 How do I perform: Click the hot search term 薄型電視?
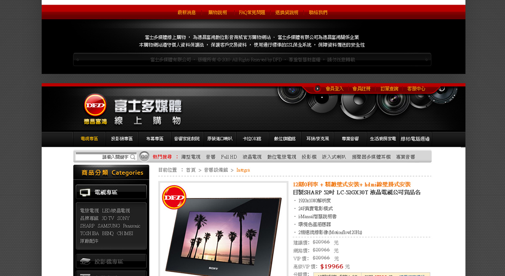[191, 157]
